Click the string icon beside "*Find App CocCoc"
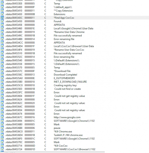 tap(2, 18)
